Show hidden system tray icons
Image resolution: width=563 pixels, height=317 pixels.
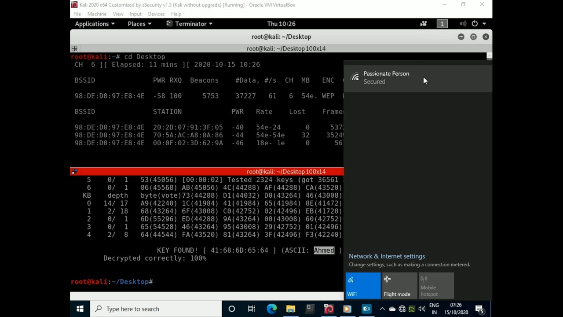click(382, 309)
